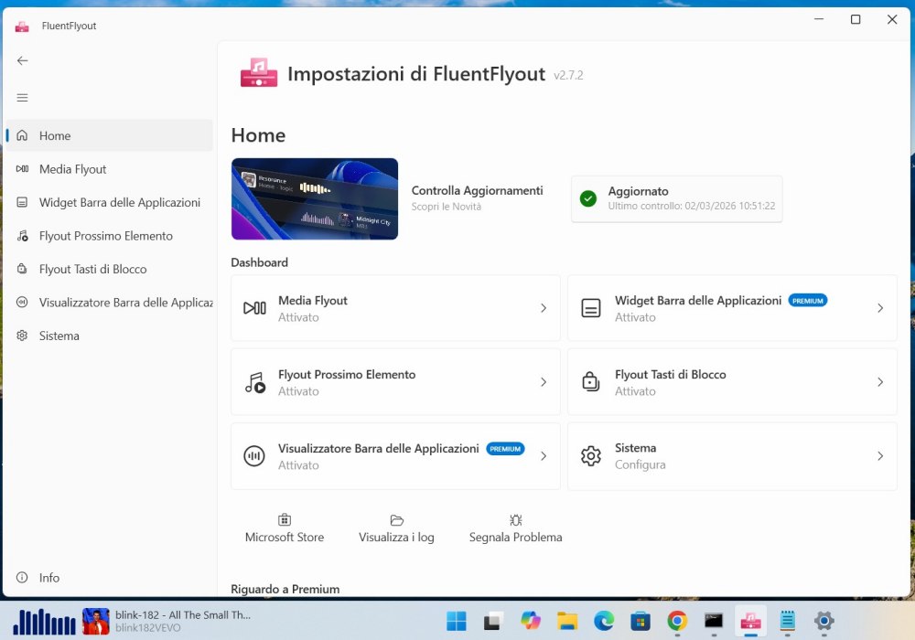Select the Sistema gear icon in the sidebar
Image resolution: width=915 pixels, height=640 pixels.
[x=22, y=336]
